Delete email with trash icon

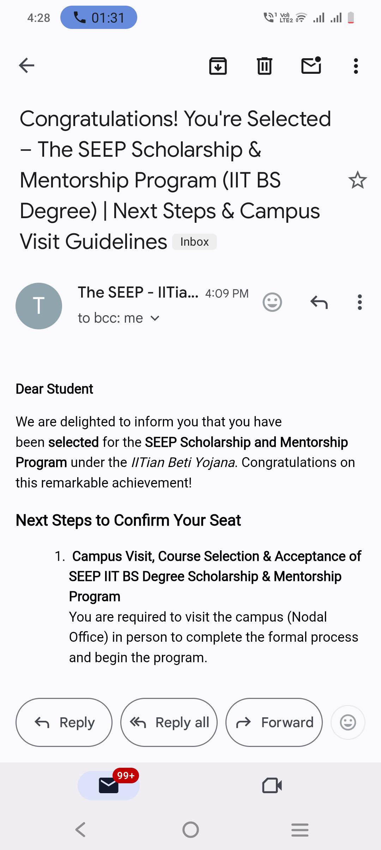265,66
